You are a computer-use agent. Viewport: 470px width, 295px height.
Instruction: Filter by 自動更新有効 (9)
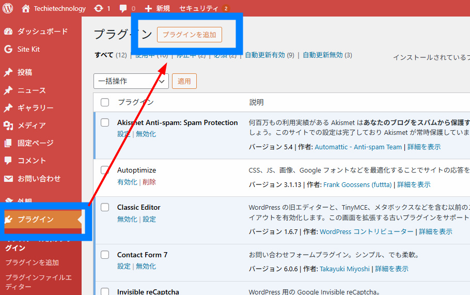[x=270, y=55]
